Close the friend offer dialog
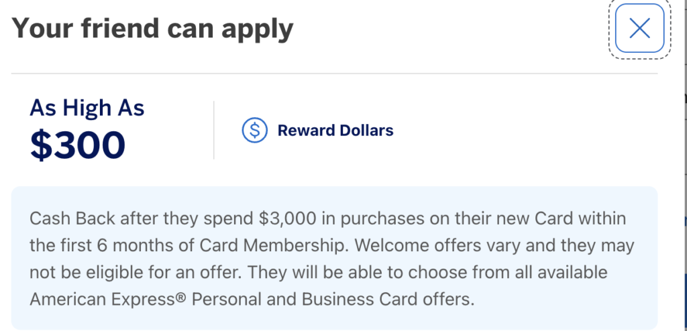The image size is (687, 331). point(639,28)
